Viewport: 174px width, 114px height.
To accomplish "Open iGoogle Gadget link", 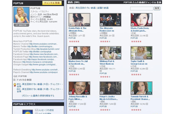I will click(43, 64).
